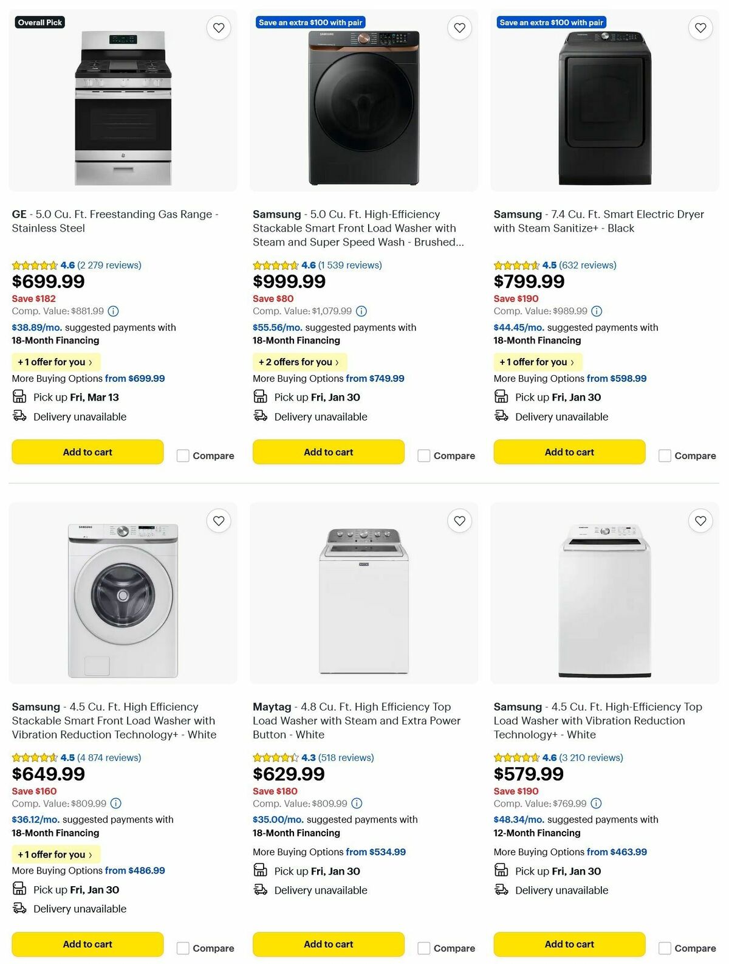729x964 pixels.
Task: Click the heart icon on the Maytag washer
Action: tap(459, 521)
